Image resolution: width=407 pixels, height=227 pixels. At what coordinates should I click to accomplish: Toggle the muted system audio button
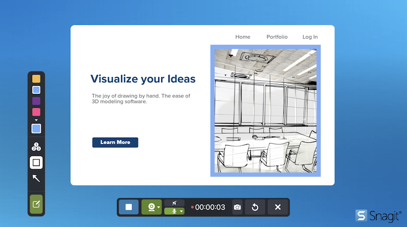click(x=175, y=203)
